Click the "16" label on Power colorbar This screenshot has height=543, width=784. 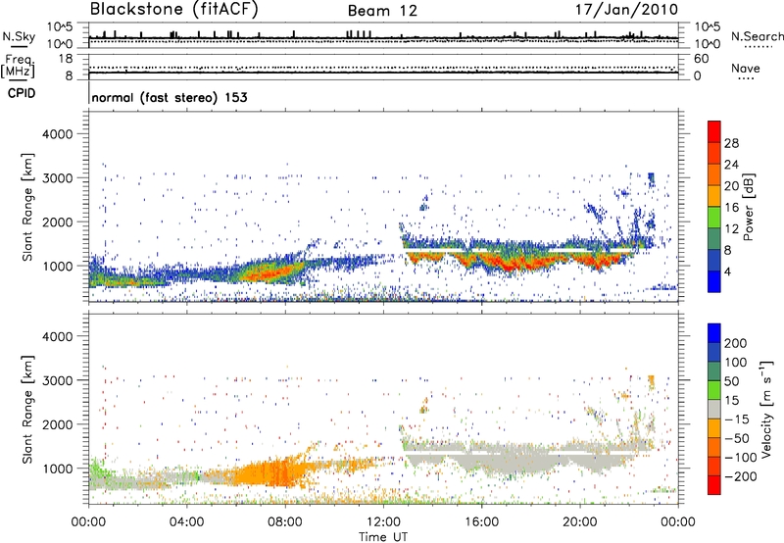(731, 207)
